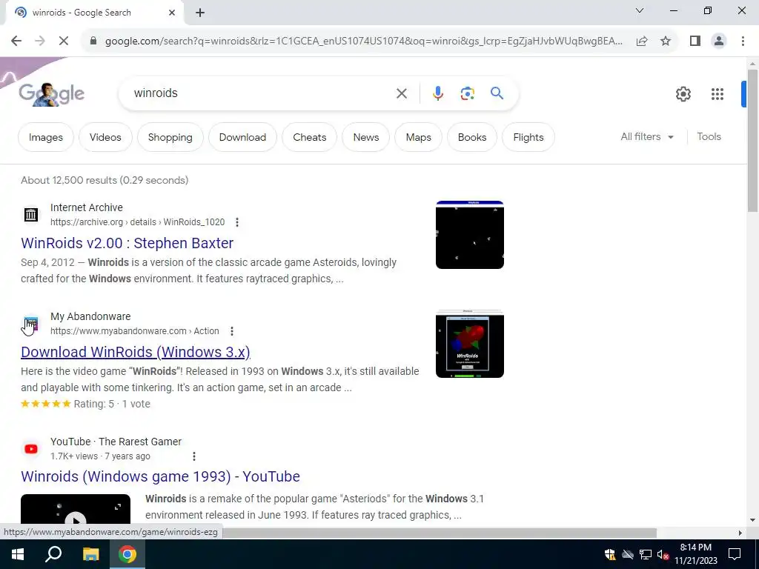Open the muted volume tray icon

[x=663, y=554]
